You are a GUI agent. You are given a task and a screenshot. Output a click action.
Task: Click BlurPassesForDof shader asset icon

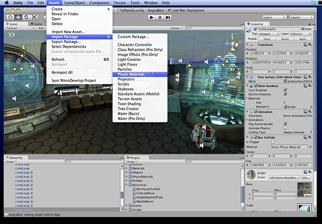coord(134,189)
